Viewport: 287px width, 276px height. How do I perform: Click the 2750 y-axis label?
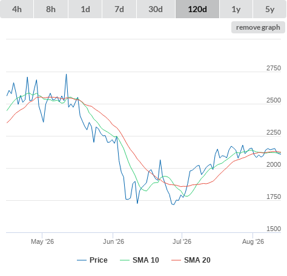[274, 68]
